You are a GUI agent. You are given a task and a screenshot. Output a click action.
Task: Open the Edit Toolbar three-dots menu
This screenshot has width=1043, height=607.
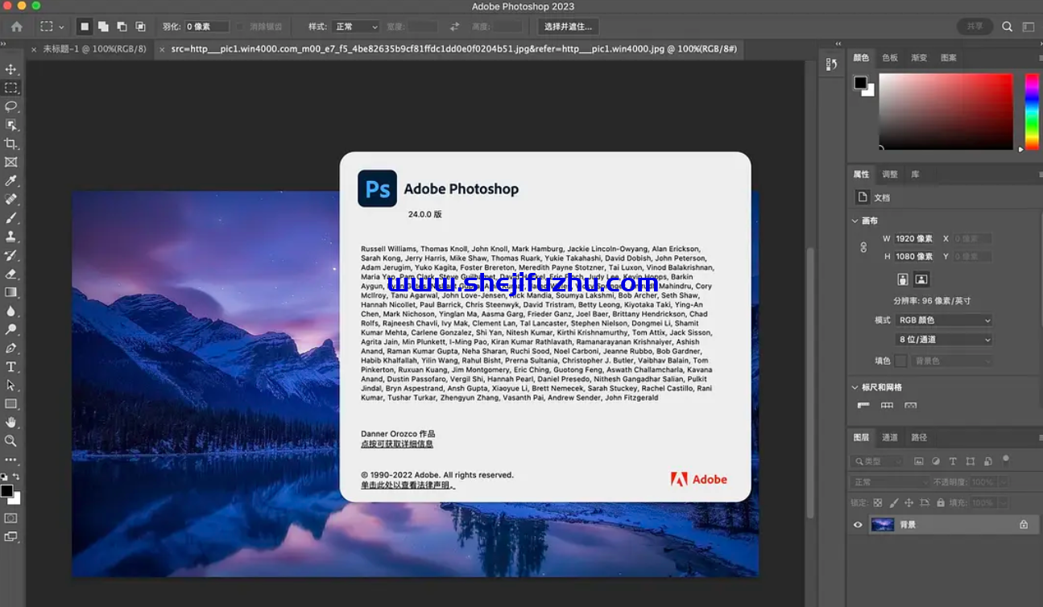tap(11, 460)
